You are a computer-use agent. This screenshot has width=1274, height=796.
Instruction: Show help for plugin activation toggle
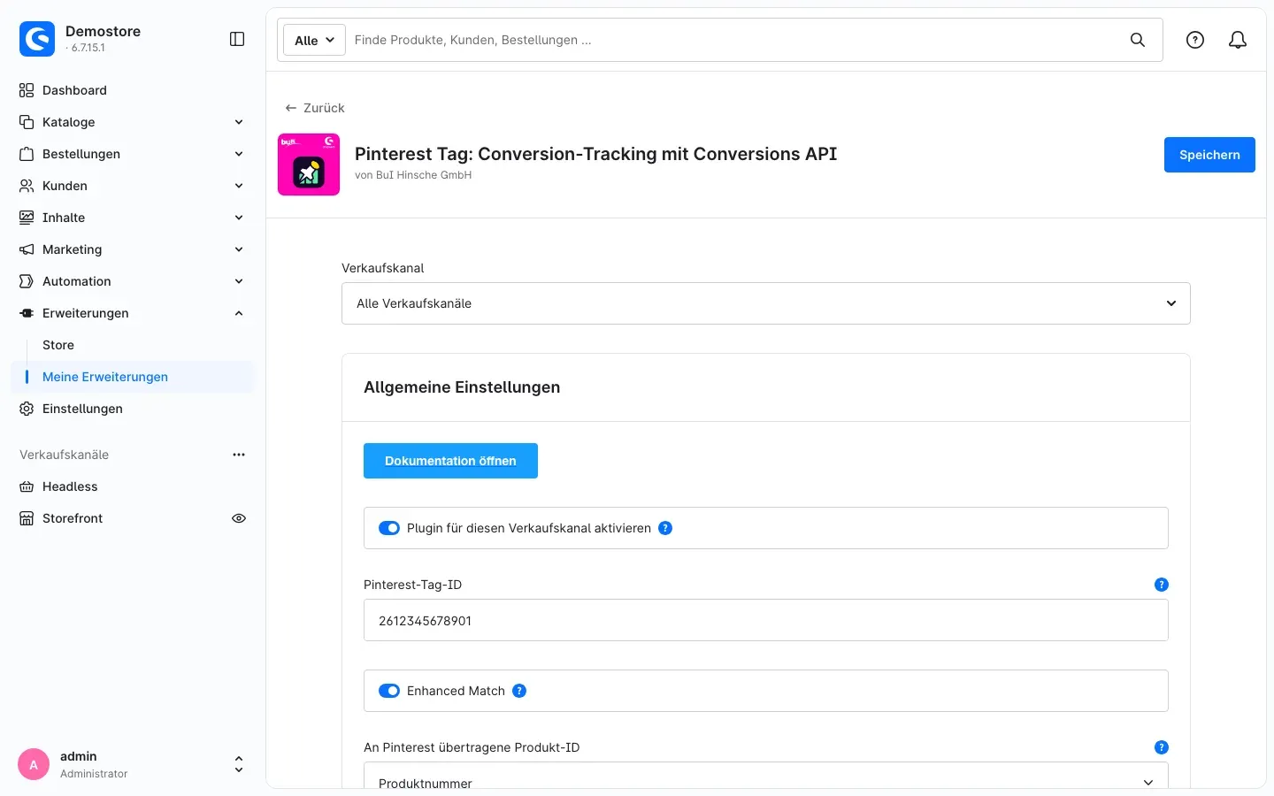pos(665,528)
